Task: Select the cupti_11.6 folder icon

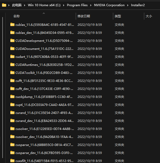Action: pos(12,105)
